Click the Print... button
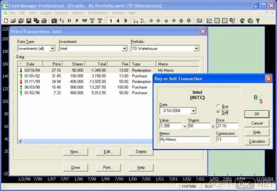 (x=108, y=167)
